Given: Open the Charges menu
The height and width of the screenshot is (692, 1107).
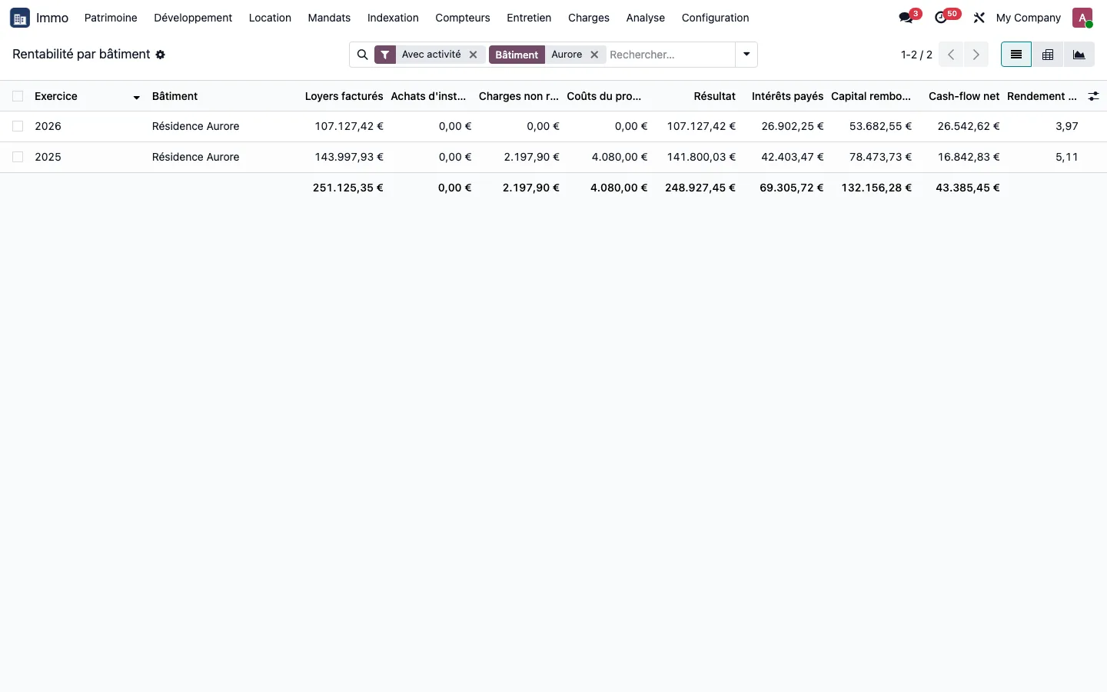Looking at the screenshot, I should coord(589,18).
